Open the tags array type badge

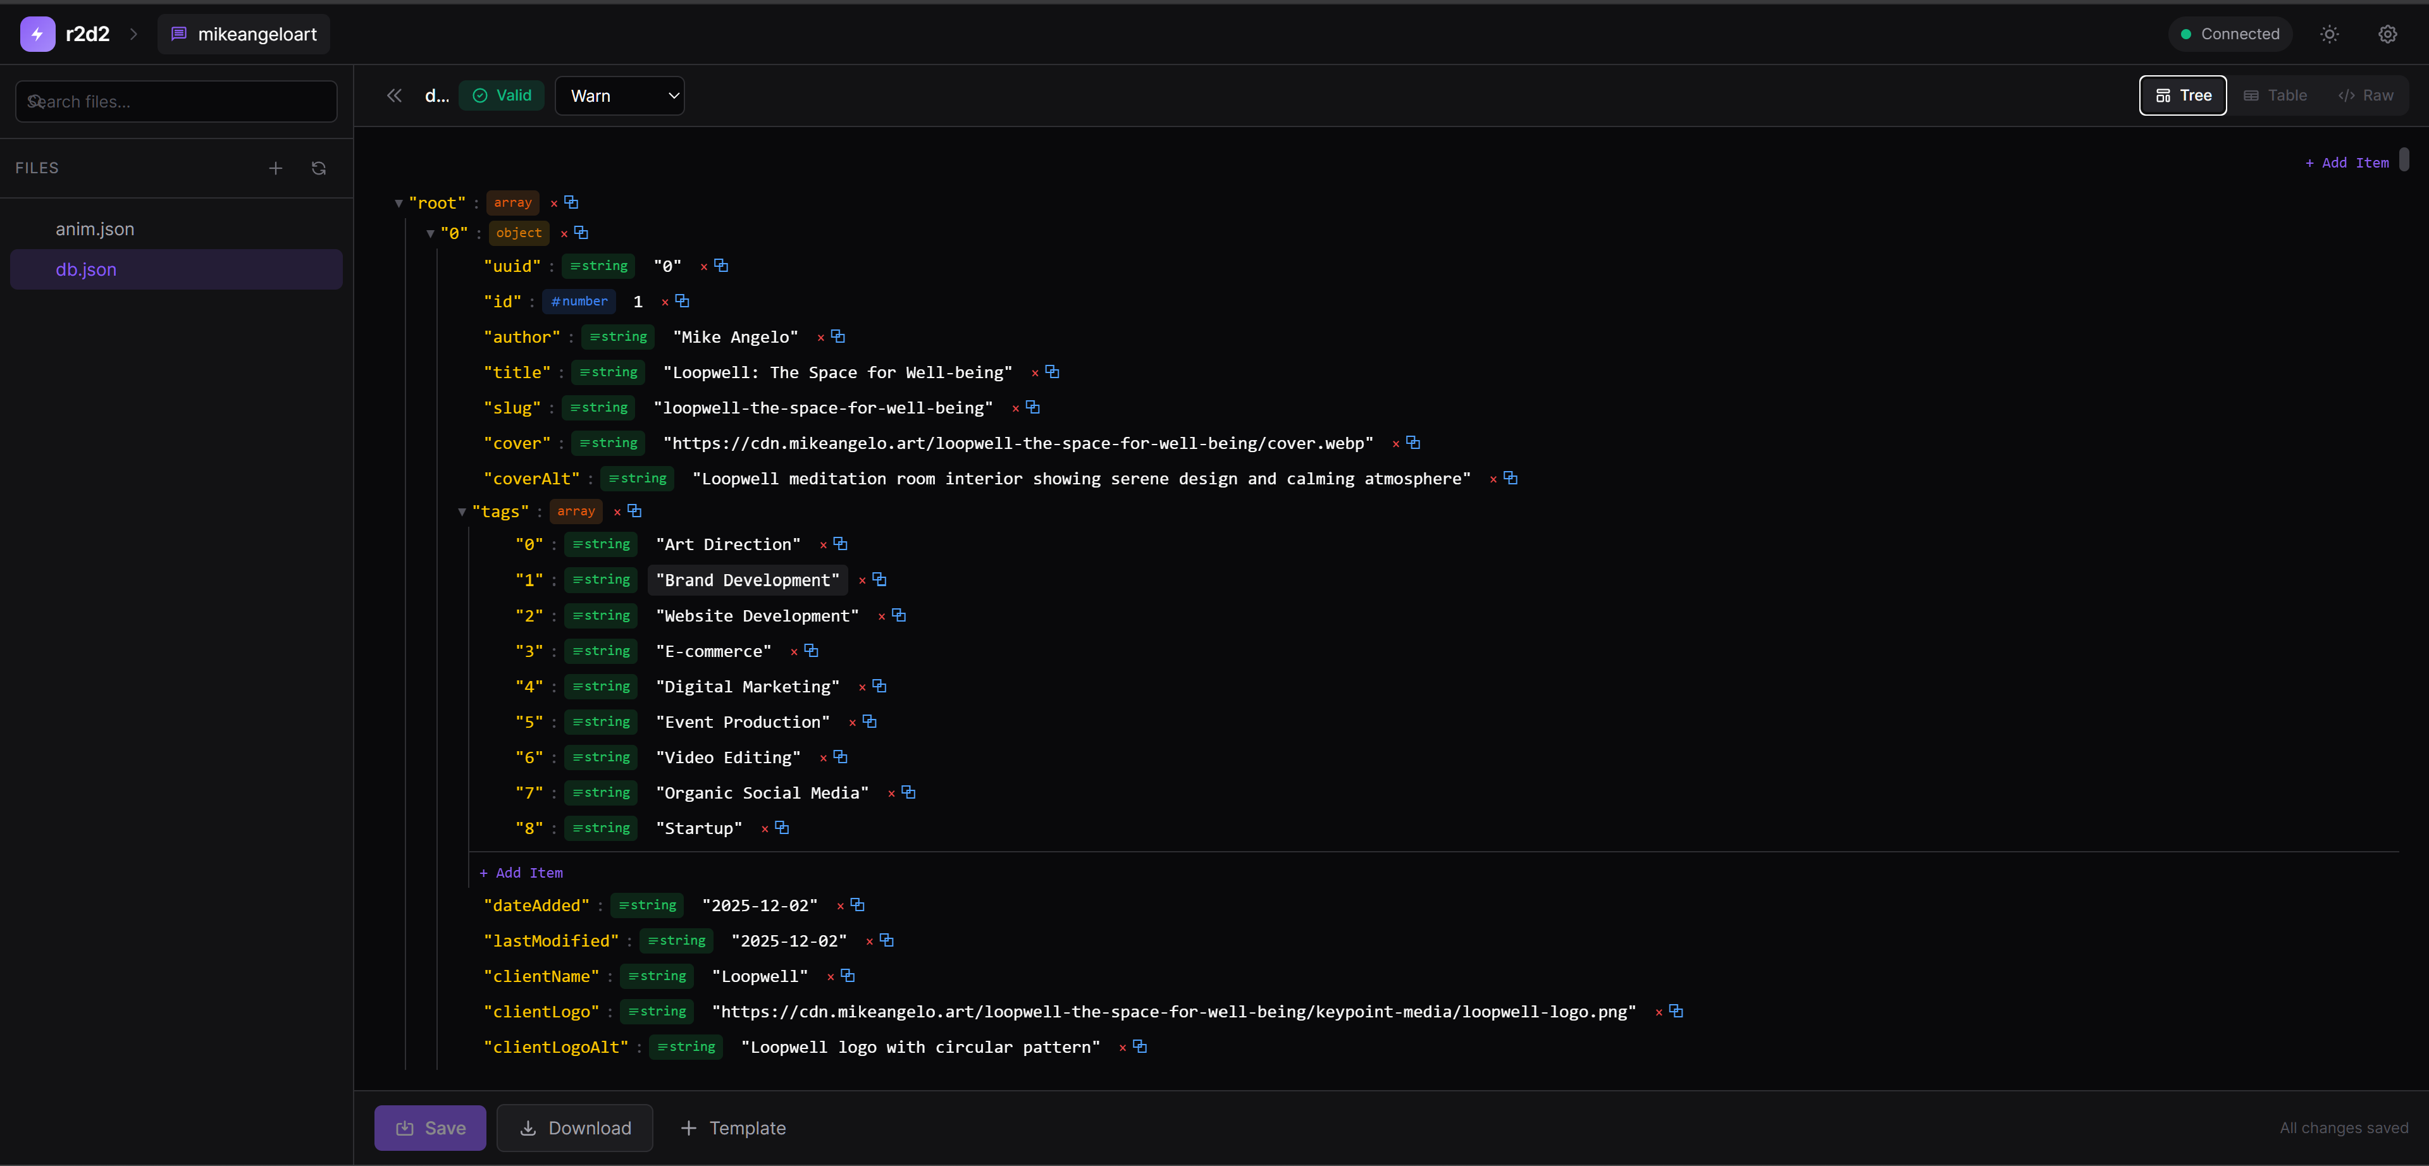576,511
